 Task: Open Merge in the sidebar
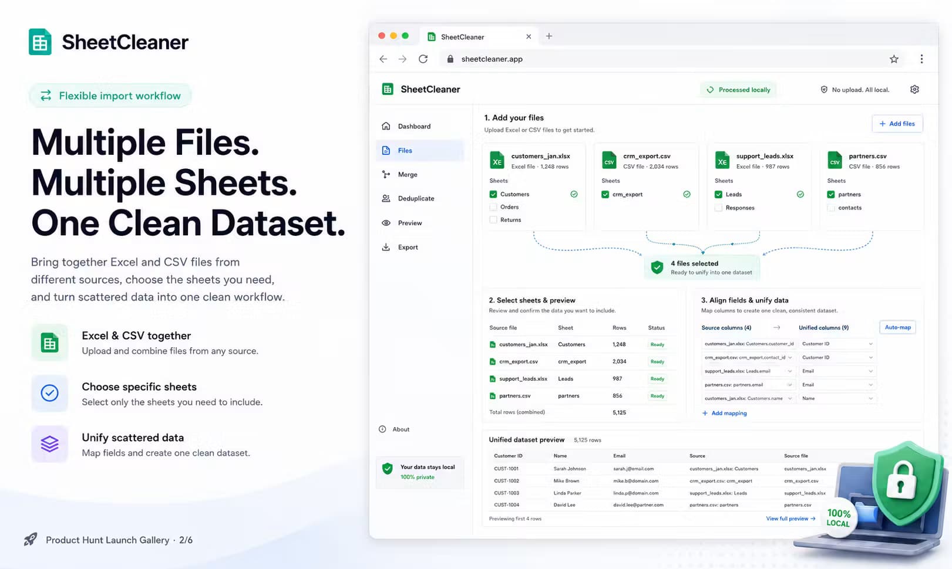pos(419,174)
